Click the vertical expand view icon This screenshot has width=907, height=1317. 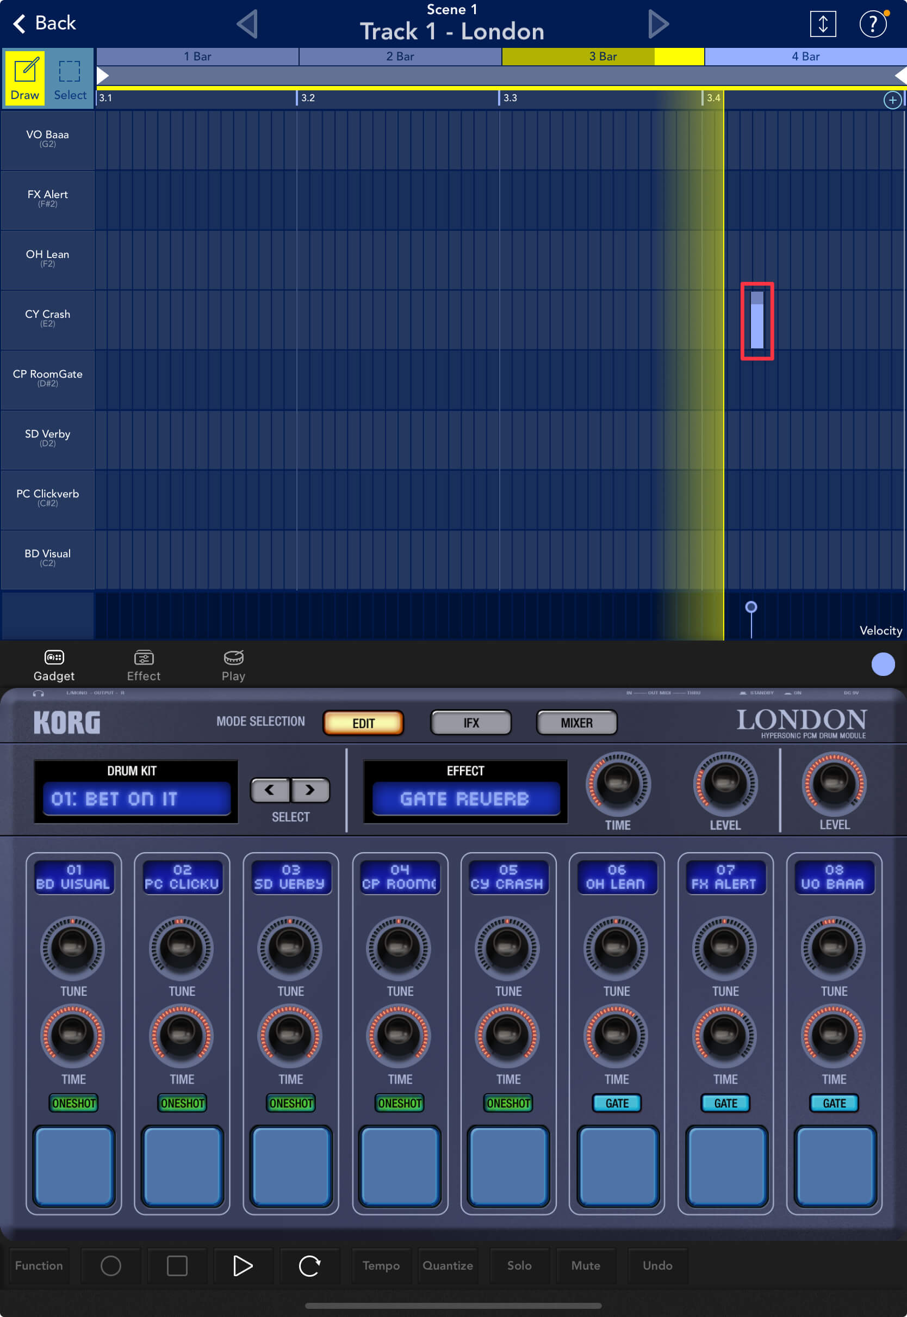[x=822, y=24]
